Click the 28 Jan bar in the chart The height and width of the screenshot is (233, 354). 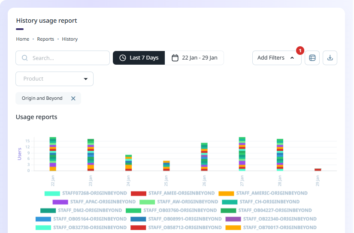pos(280,155)
